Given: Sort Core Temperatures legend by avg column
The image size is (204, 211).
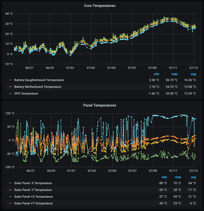Looking at the screenshot, I should coord(193,74).
